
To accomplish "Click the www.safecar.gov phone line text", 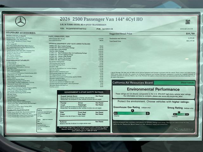I will (x=84, y=131).
